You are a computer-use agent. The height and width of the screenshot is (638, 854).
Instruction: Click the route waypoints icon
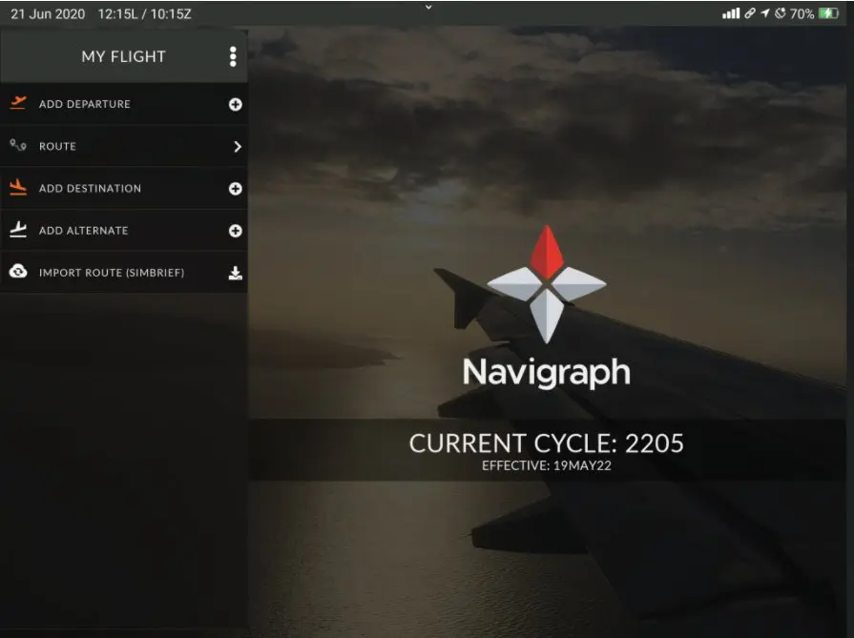pos(18,145)
